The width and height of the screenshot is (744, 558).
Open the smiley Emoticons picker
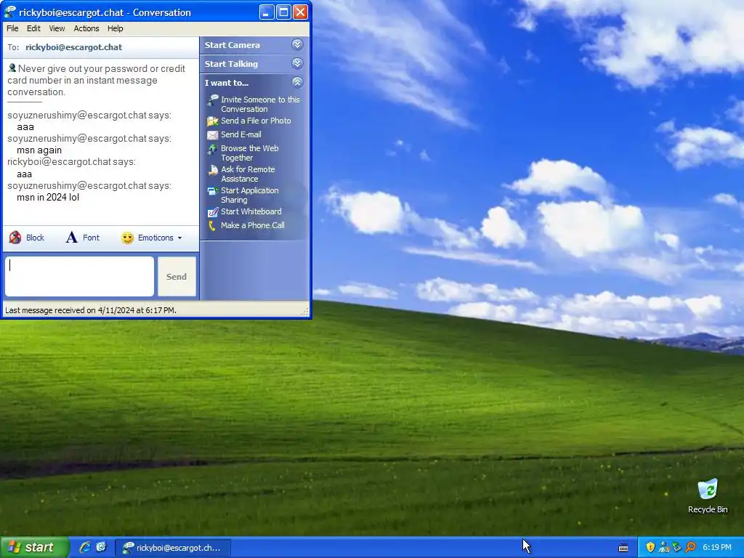pyautogui.click(x=127, y=238)
